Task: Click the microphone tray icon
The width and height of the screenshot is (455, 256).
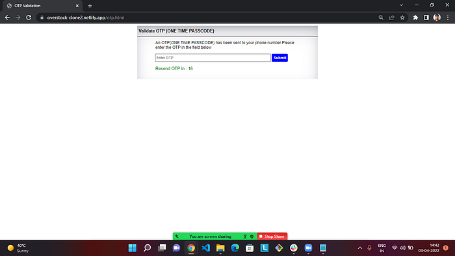Action: [369, 248]
